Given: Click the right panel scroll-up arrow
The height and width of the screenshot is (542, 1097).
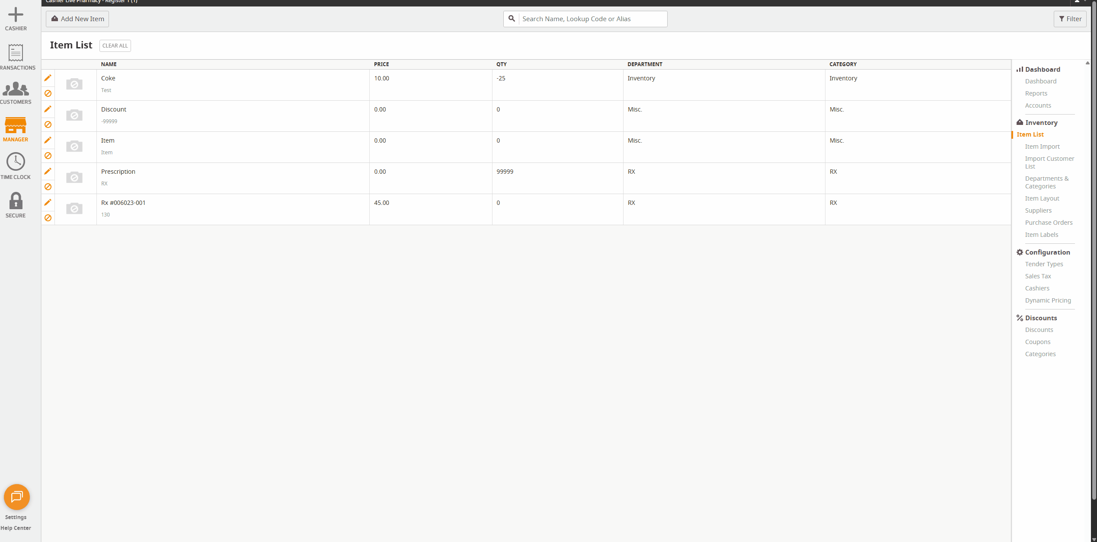Looking at the screenshot, I should [x=1087, y=63].
